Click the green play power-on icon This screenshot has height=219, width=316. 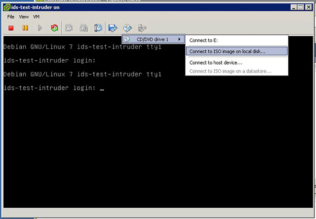click(40, 28)
